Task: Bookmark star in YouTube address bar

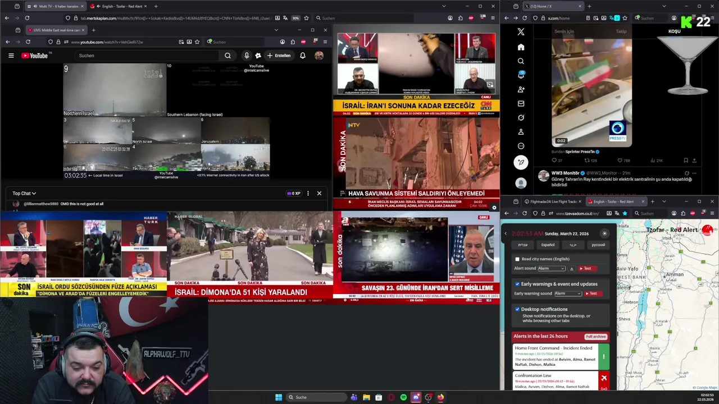Action: tap(197, 42)
